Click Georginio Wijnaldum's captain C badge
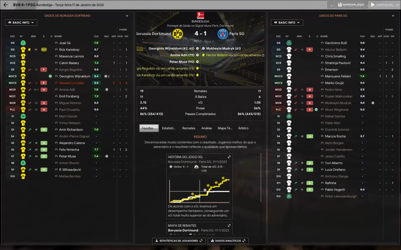The width and height of the screenshot is (401, 250). (50, 76)
